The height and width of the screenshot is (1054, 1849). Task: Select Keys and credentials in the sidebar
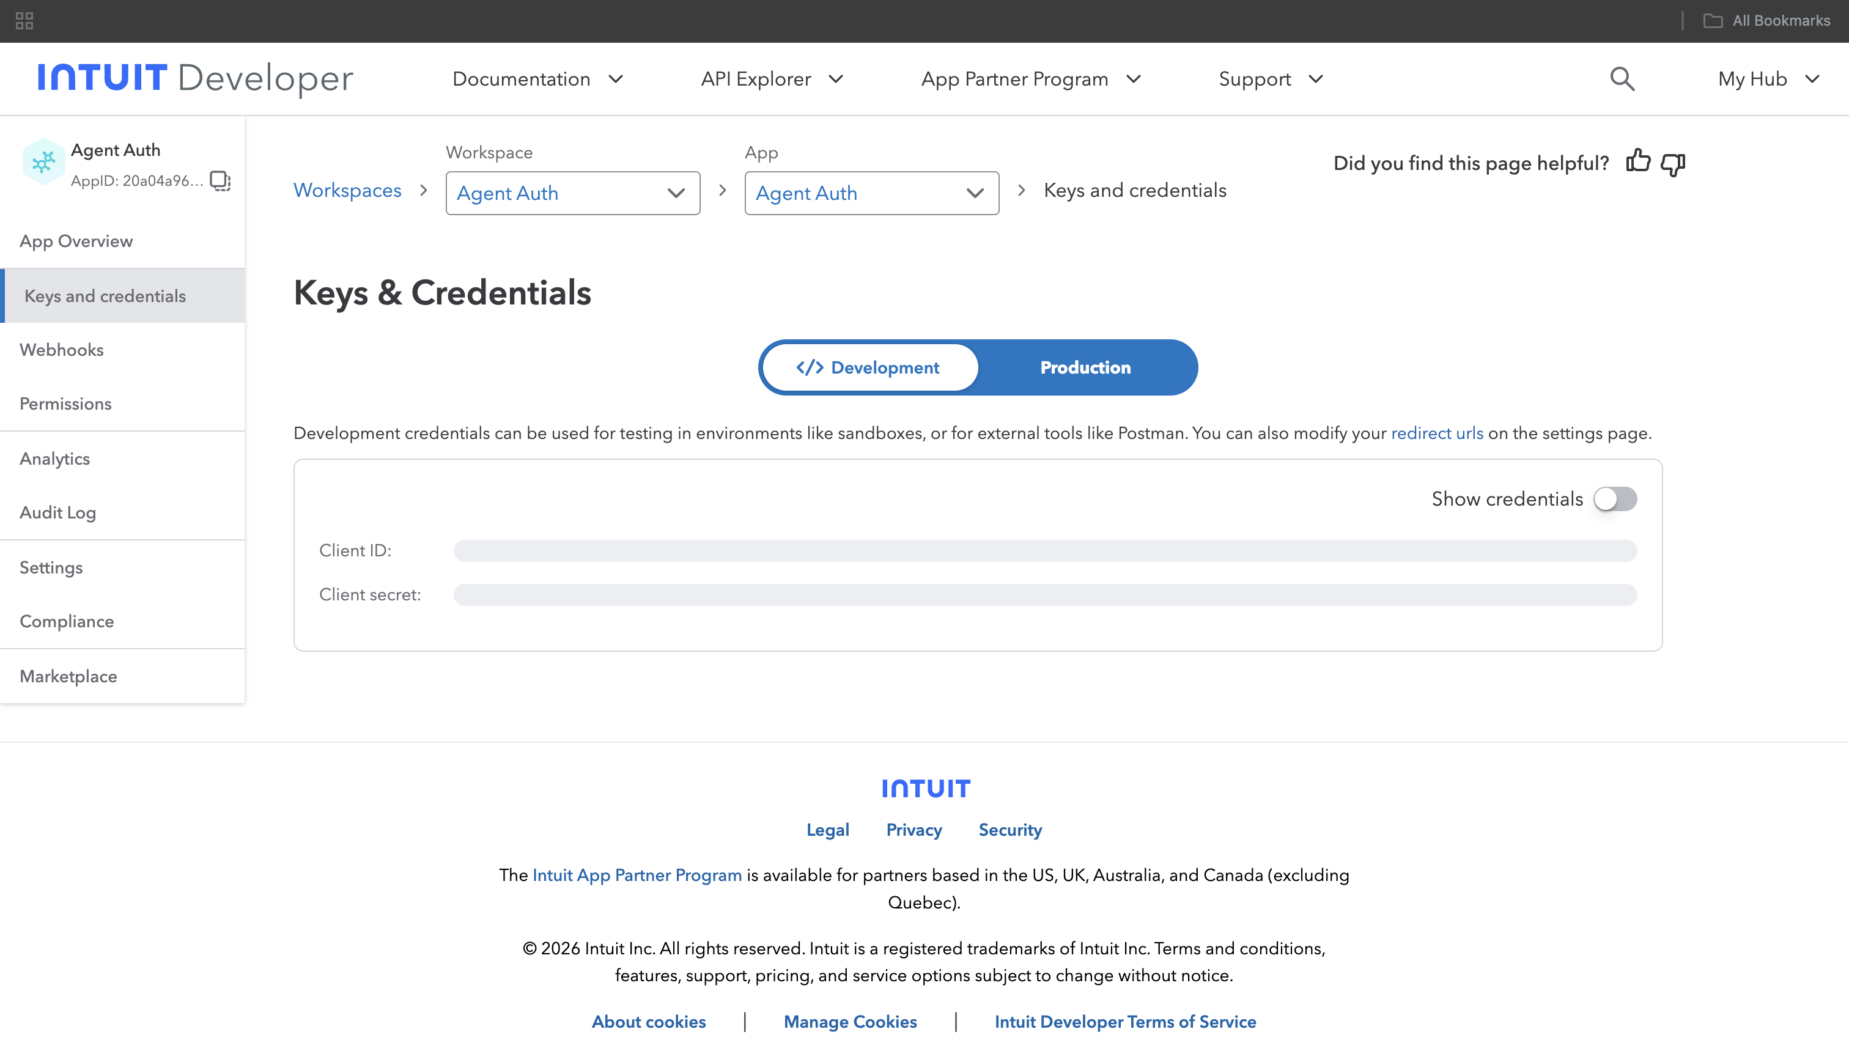(122, 296)
